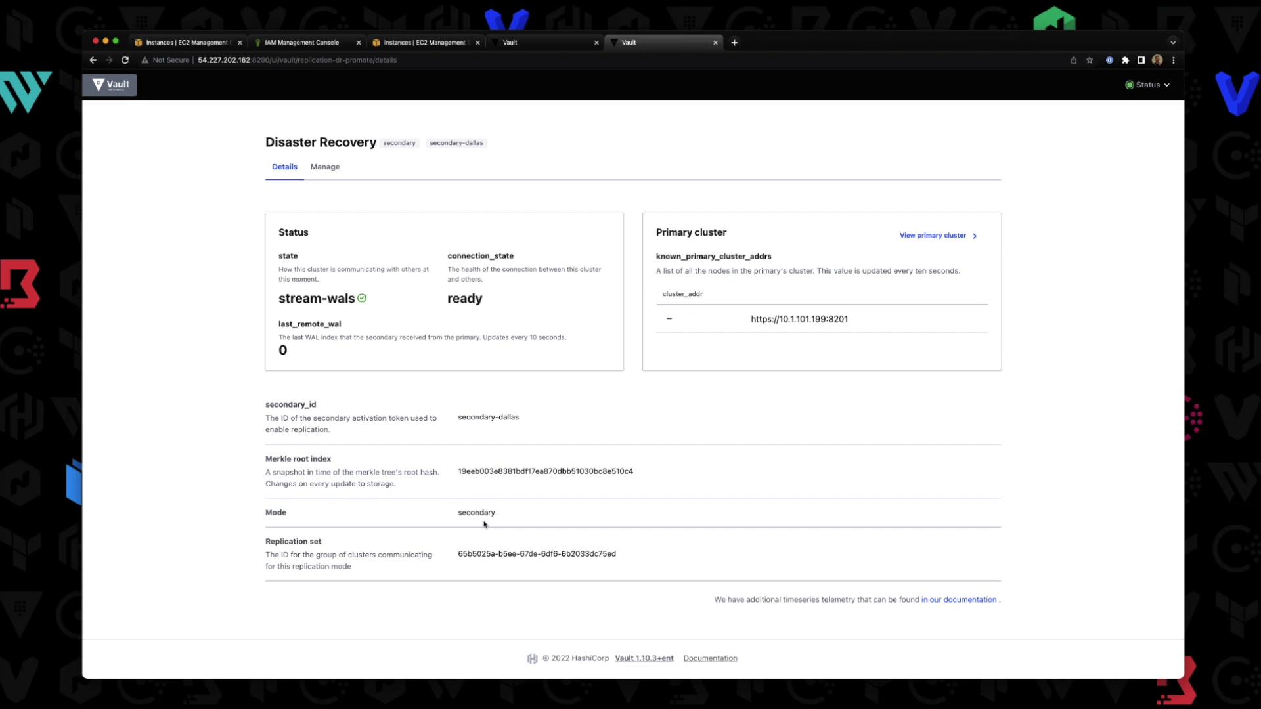Click View primary cluster chevron arrow

click(x=975, y=236)
